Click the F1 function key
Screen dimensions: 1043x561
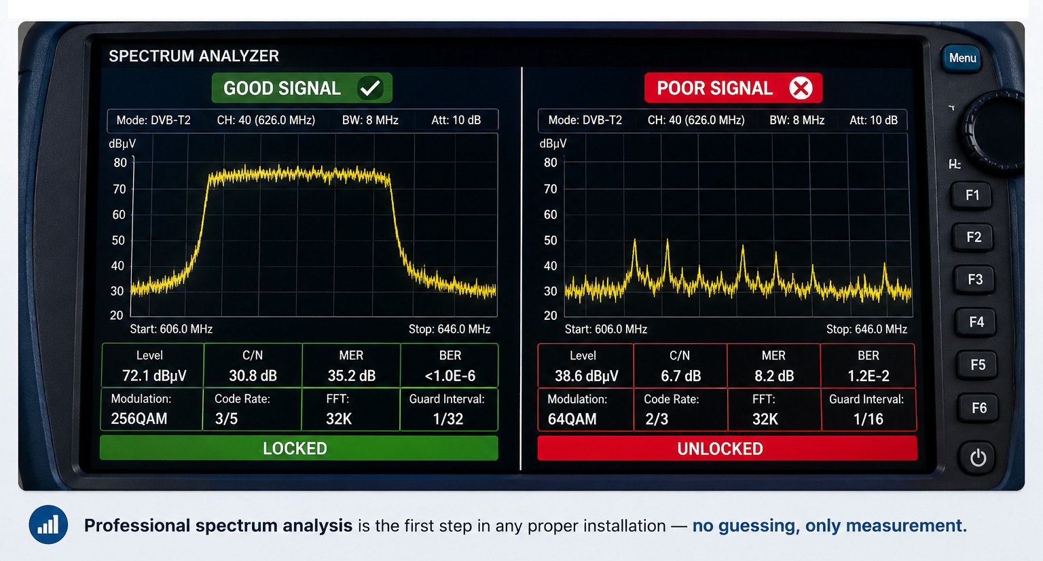point(972,196)
